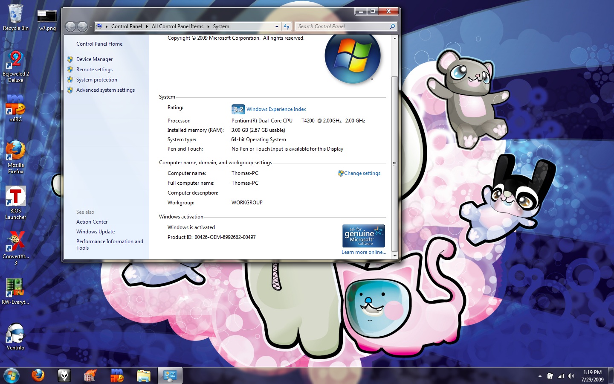614x384 pixels.
Task: Open Windows Update link
Action: 96,232
